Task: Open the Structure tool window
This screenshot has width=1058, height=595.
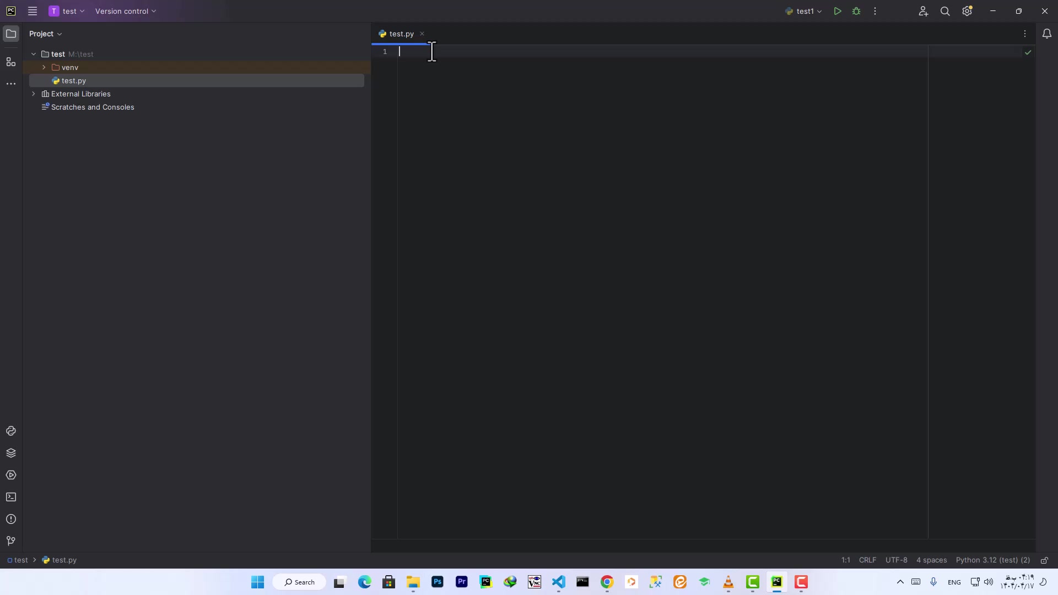Action: (x=11, y=62)
